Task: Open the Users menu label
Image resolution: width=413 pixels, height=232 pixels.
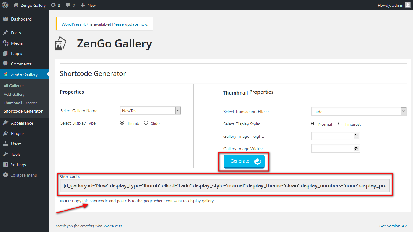Action: (x=16, y=144)
